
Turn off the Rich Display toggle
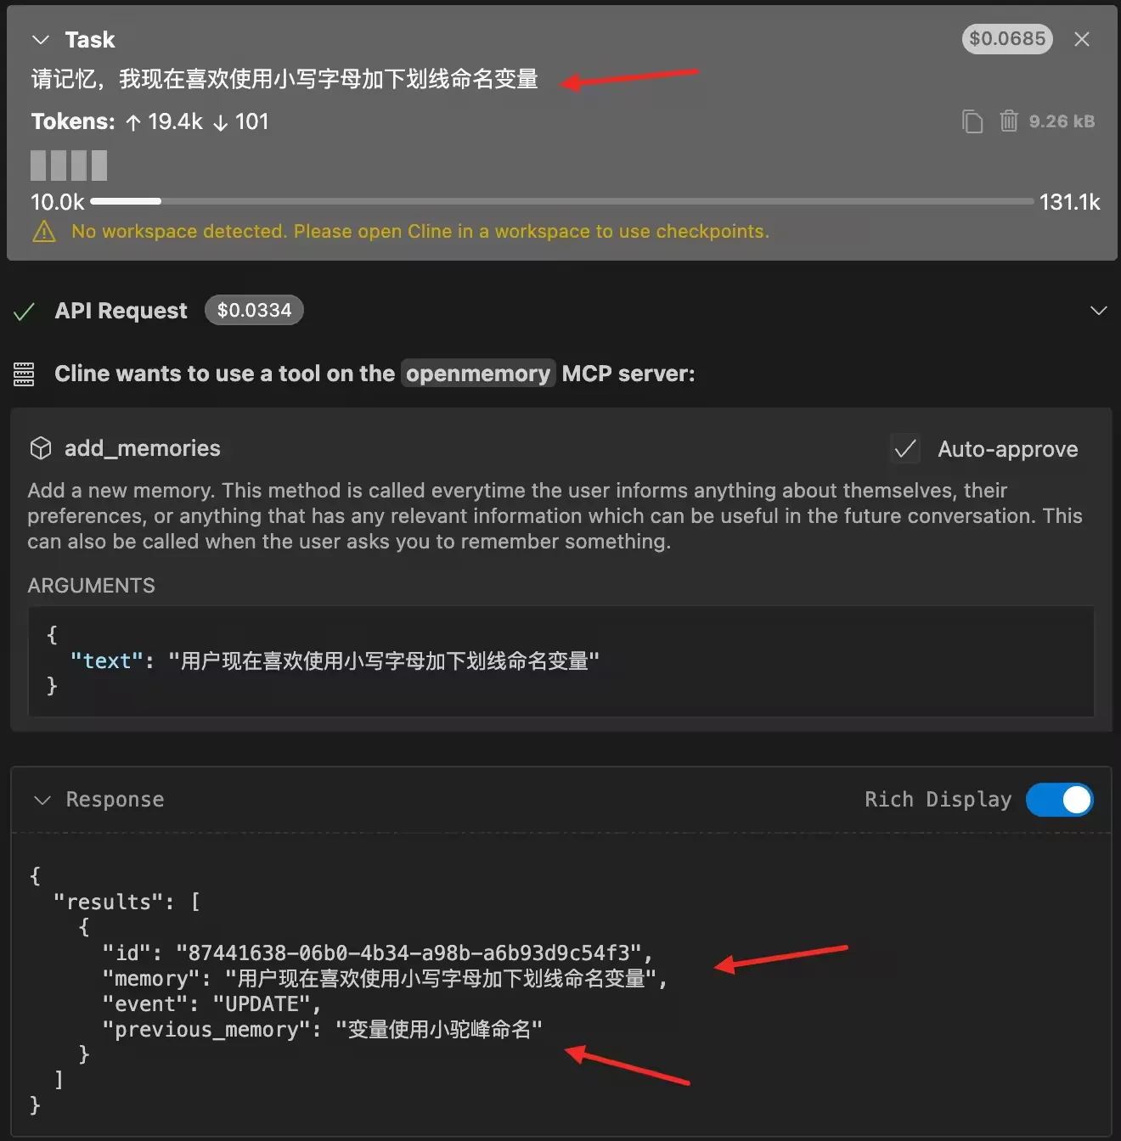coord(1060,800)
